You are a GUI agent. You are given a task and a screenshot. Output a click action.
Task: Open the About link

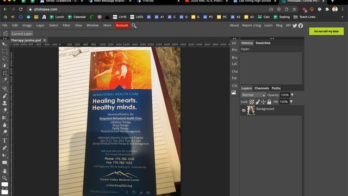234,26
